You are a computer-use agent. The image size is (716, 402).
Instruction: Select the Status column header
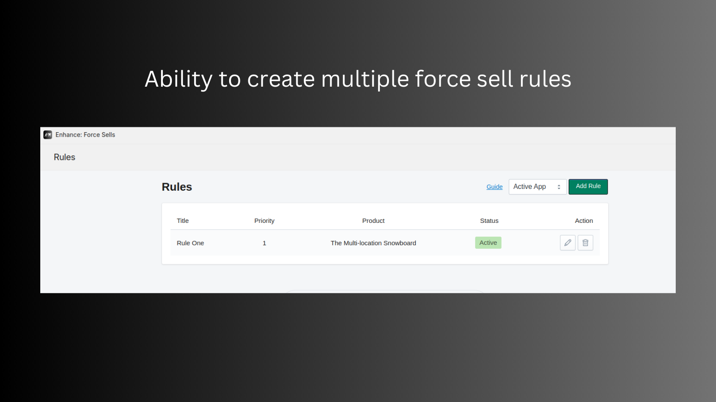[489, 221]
